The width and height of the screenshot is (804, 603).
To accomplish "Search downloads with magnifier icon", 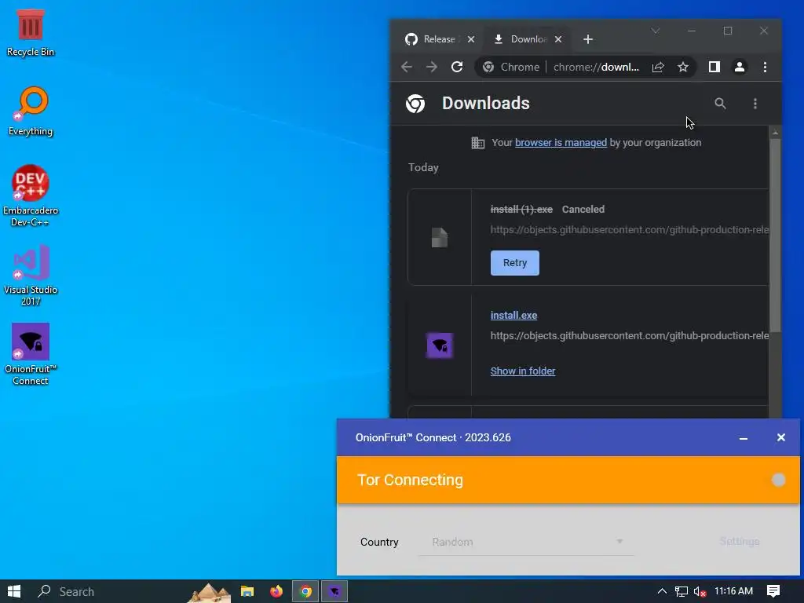I will [721, 104].
